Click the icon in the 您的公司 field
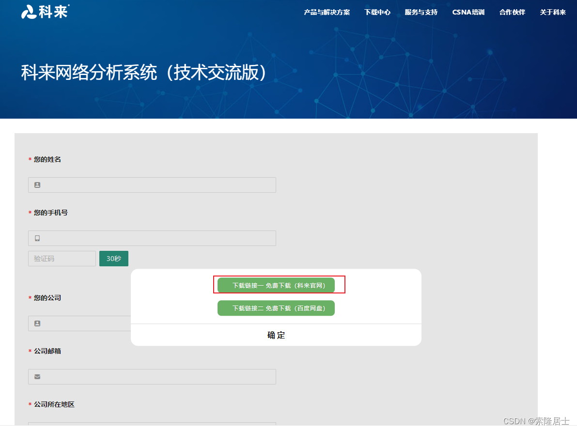Screen dimensions: 577x430 37,323
